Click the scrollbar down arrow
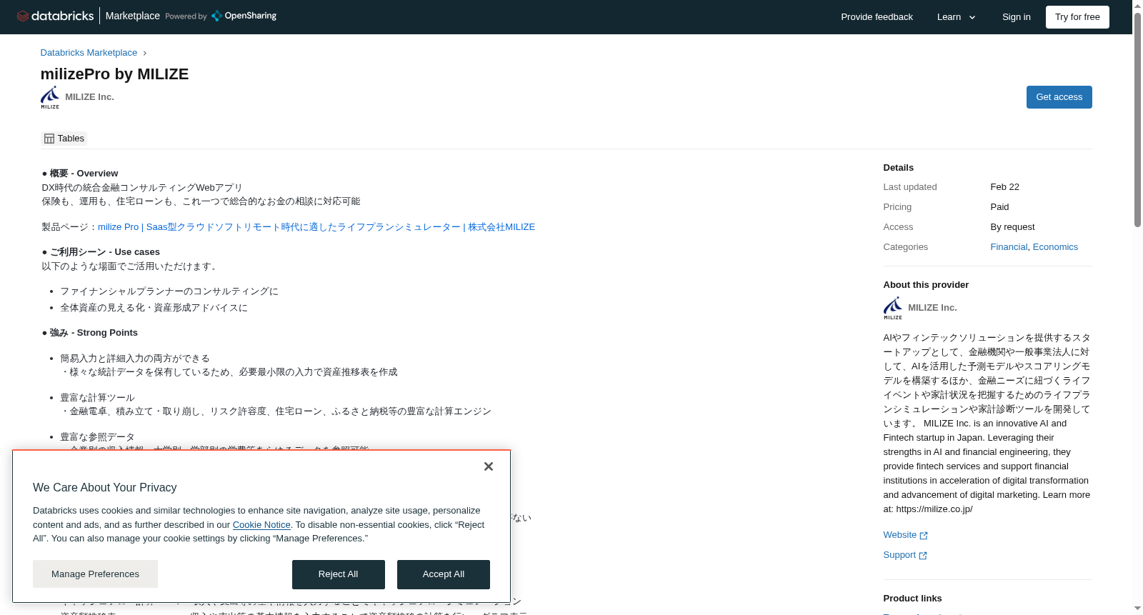 point(1137,609)
